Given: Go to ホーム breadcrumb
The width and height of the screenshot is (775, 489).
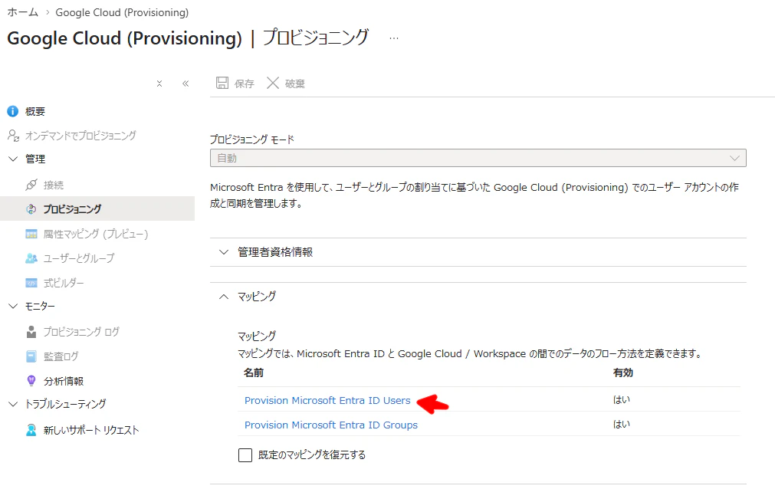Looking at the screenshot, I should [x=23, y=12].
